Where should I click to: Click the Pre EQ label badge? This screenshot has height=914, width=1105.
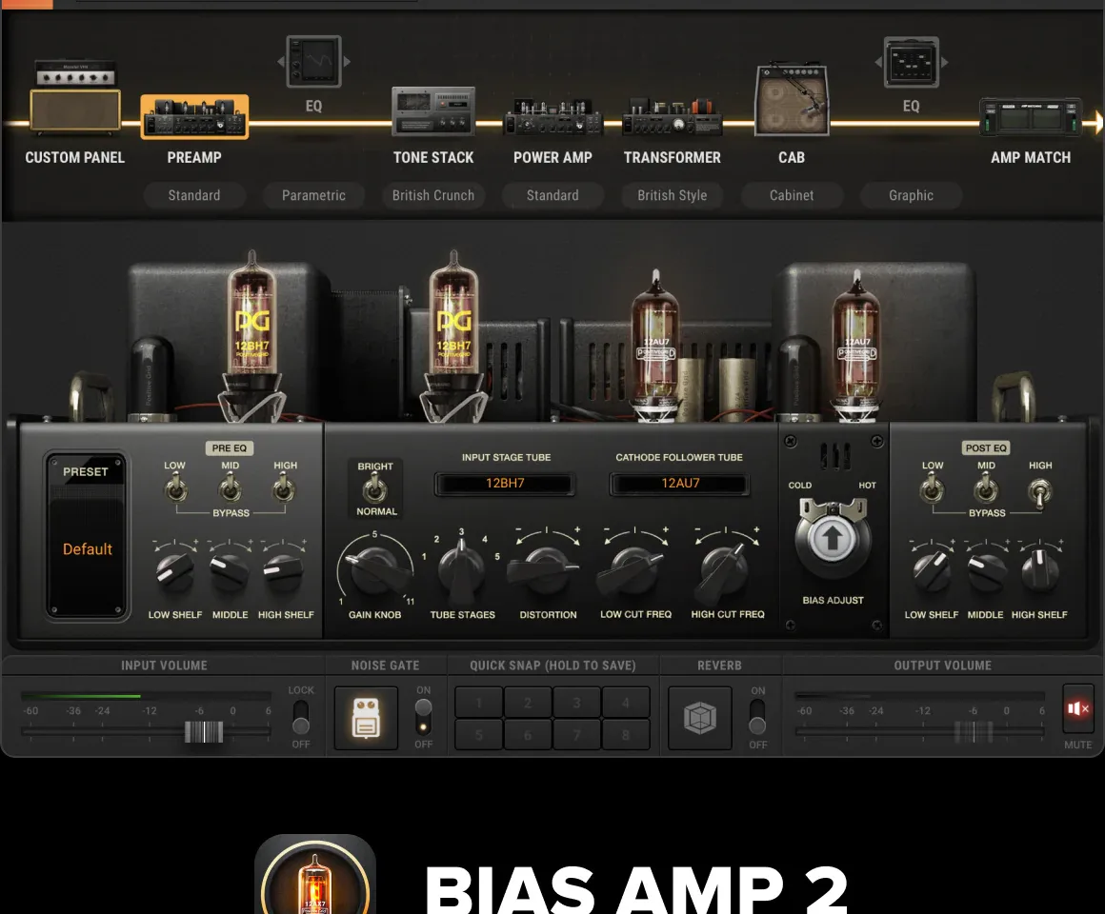point(230,447)
